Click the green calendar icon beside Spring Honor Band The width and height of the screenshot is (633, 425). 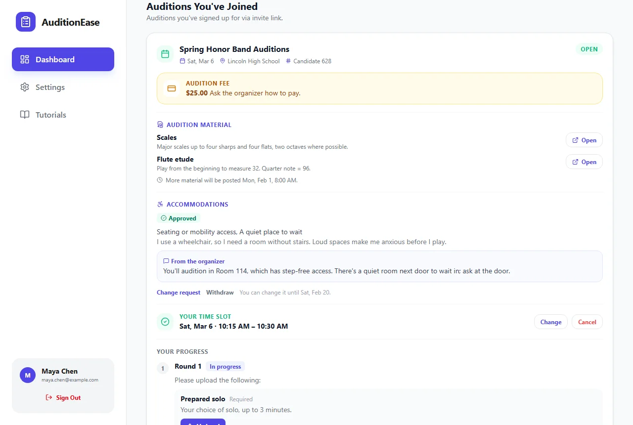coord(165,54)
